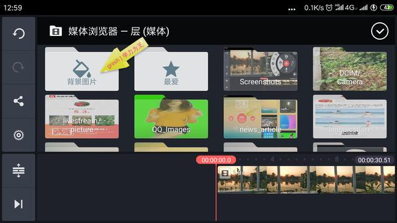Tap the status bar 12:59 clock

click(13, 8)
